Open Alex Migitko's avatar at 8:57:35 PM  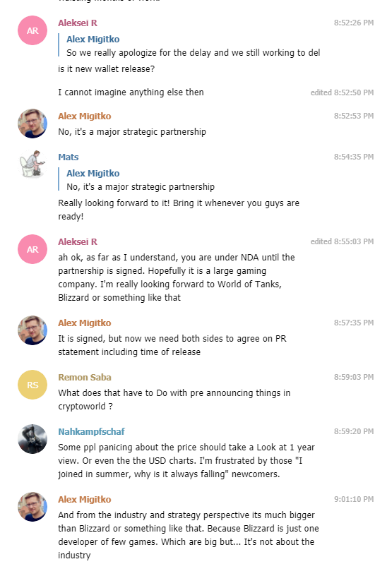(32, 330)
